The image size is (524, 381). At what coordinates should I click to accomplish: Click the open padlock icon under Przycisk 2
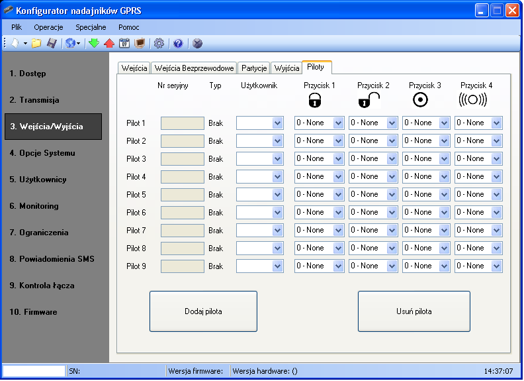369,100
